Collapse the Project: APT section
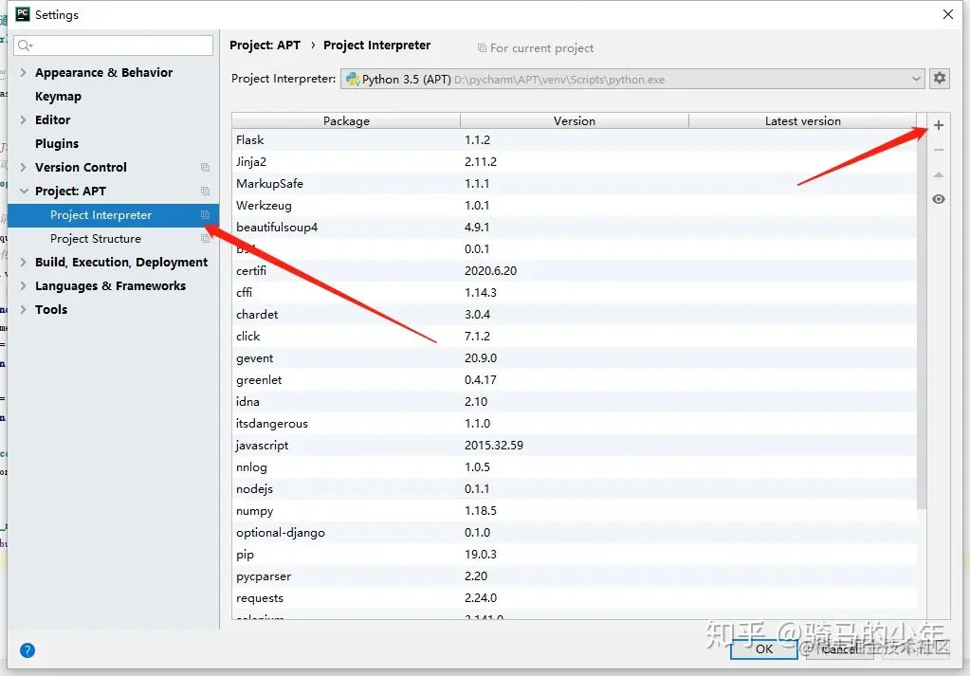Viewport: 970px width, 676px height. click(x=24, y=192)
